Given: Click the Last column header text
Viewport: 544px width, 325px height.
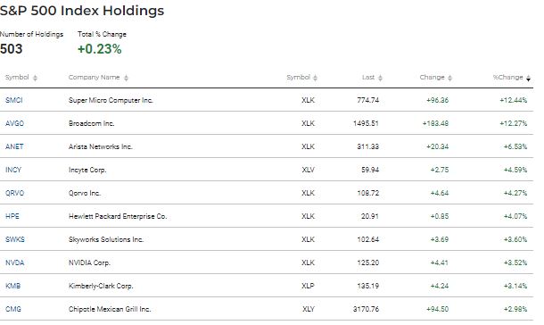Looking at the screenshot, I should pos(368,78).
